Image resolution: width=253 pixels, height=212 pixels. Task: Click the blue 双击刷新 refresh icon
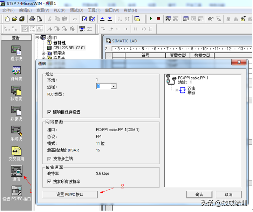point(183,90)
